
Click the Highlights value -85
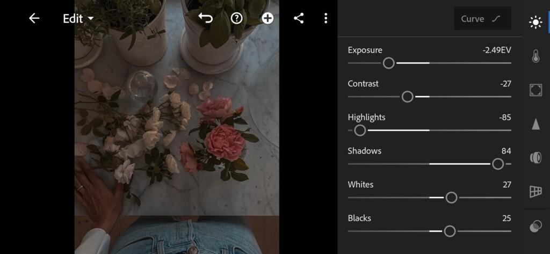pos(505,118)
